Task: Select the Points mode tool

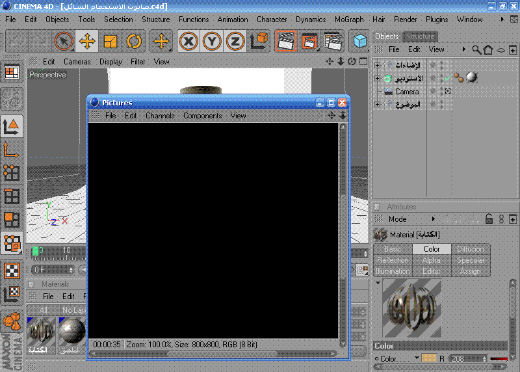Action: [12, 173]
